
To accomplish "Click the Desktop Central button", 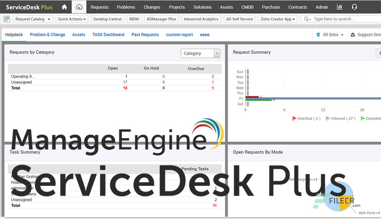I will pyautogui.click(x=108, y=19).
